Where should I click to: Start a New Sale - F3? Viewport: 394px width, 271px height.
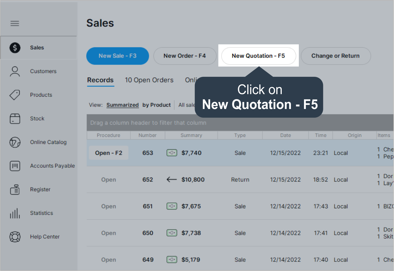[x=117, y=56]
